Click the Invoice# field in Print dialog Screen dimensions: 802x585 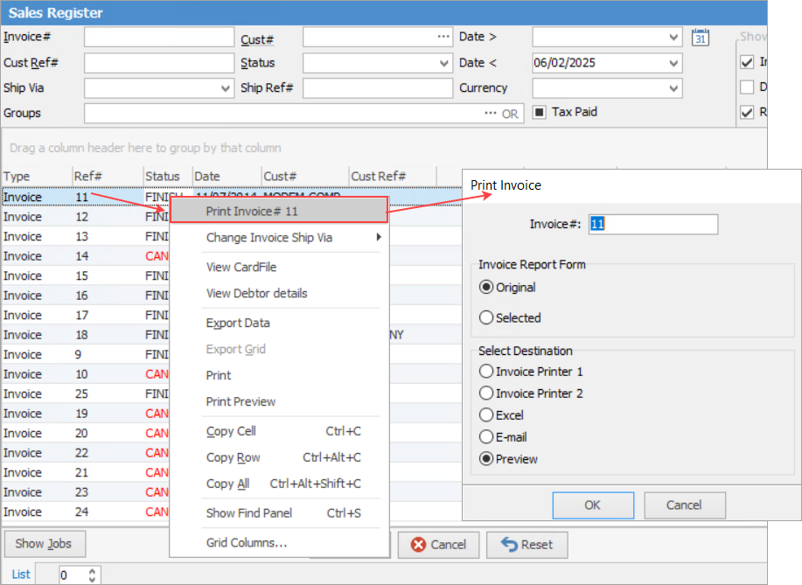click(652, 225)
